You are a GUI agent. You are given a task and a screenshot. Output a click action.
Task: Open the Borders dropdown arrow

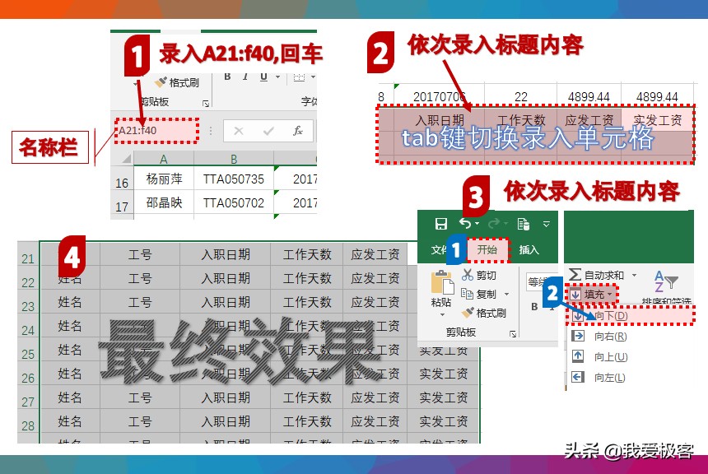(311, 75)
